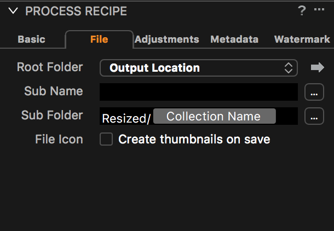Screen dimensions: 334x231
Task: Focus the empty Sub Name text field
Action: point(199,92)
